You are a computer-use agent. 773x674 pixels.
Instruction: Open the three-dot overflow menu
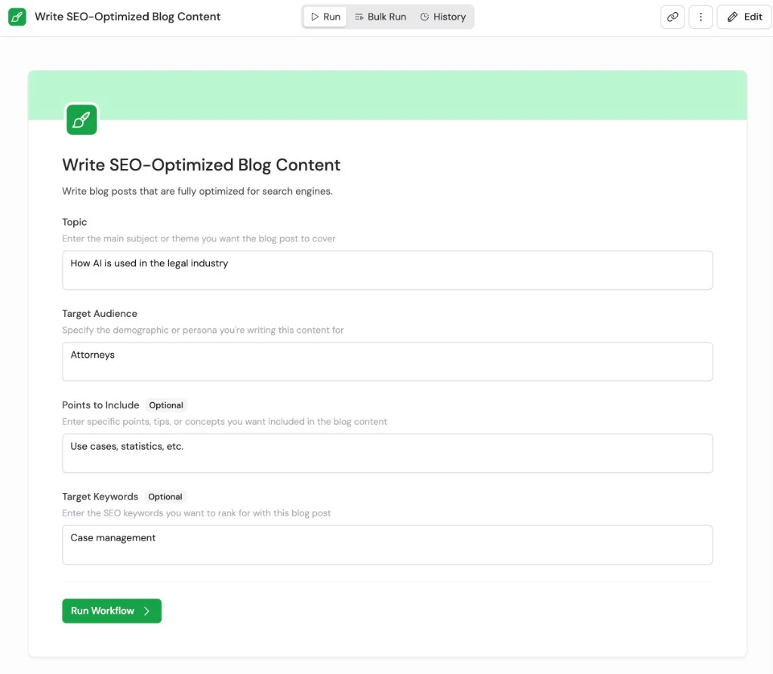701,17
